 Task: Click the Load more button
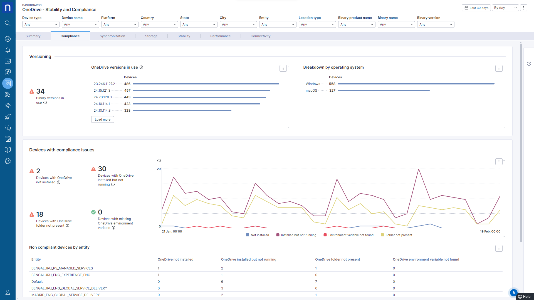tap(103, 119)
